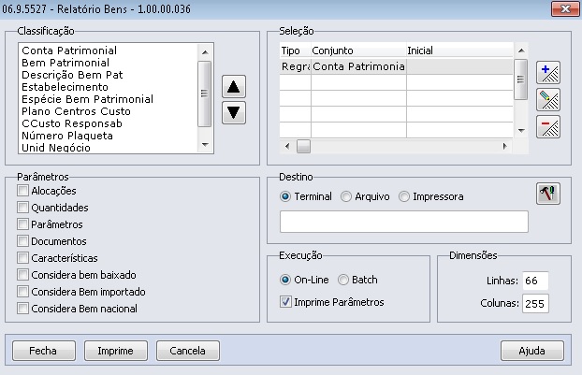Select the Regra cell in selection table
The image size is (582, 375).
296,66
